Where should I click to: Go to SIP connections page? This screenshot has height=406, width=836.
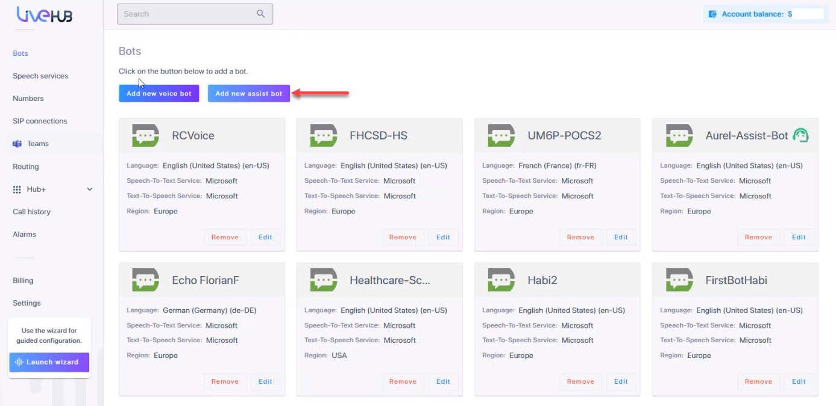pyautogui.click(x=40, y=121)
